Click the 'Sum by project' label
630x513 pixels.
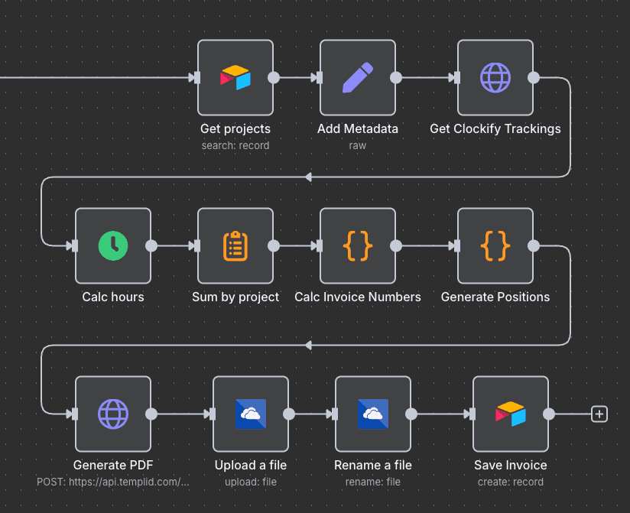click(235, 297)
